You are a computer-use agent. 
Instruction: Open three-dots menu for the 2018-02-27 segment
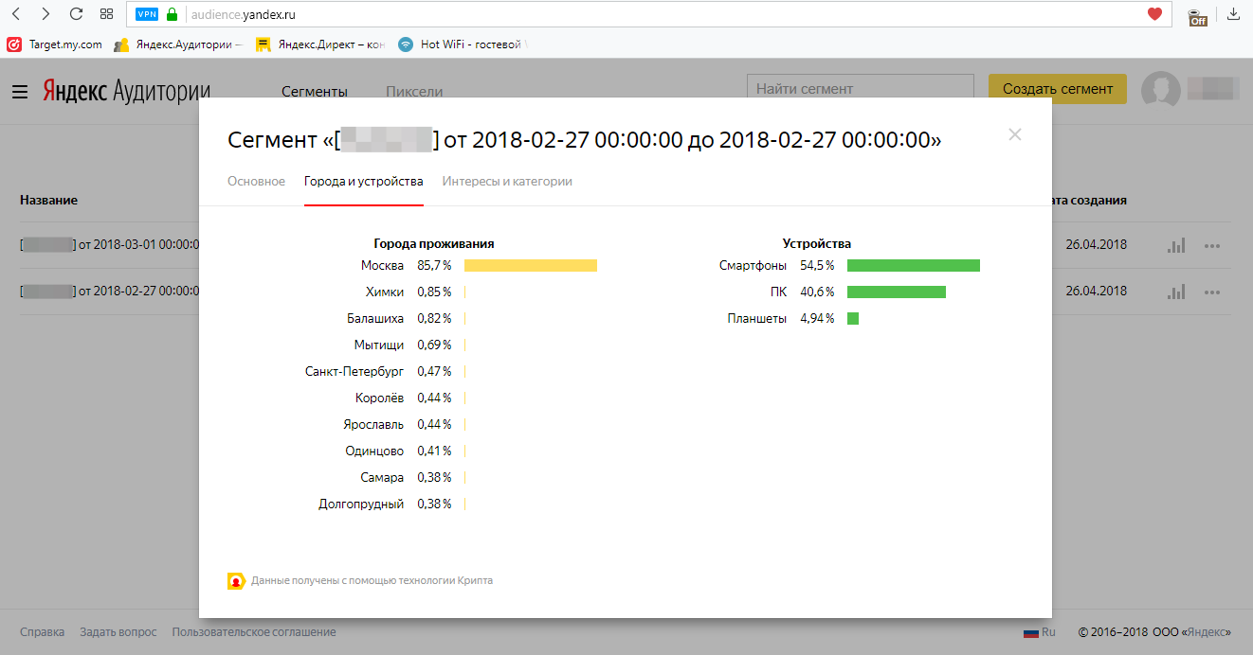[1211, 291]
